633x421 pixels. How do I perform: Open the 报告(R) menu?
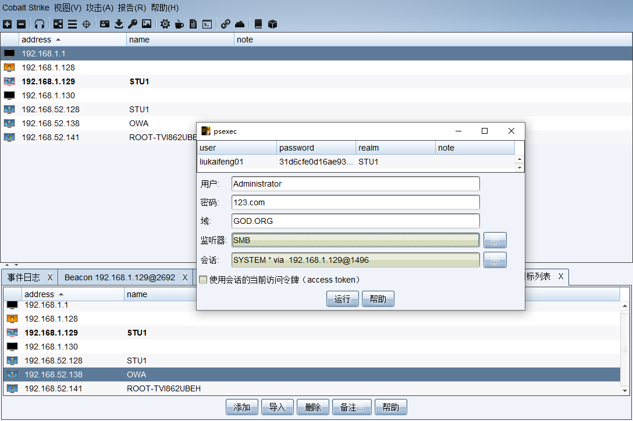pos(131,8)
